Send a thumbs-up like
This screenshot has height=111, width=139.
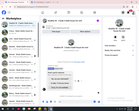point(99,102)
